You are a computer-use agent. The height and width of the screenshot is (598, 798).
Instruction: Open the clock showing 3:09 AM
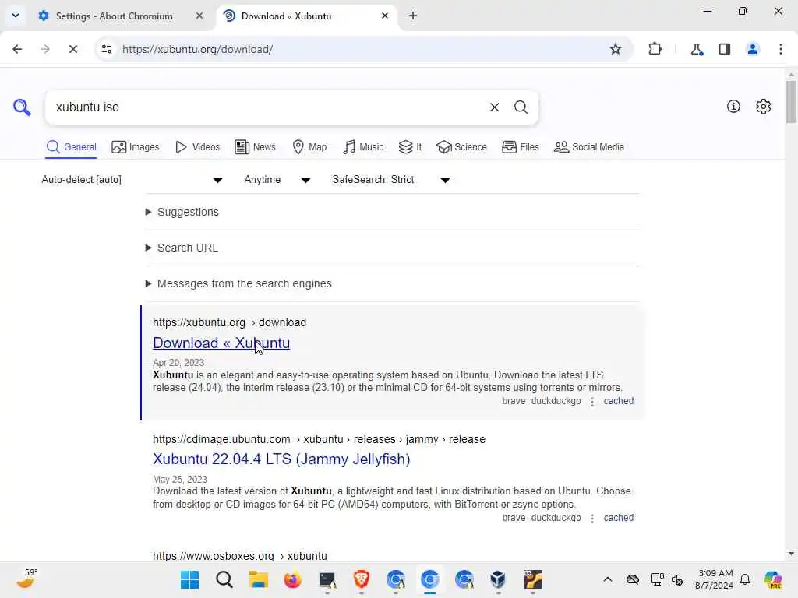coord(714,579)
